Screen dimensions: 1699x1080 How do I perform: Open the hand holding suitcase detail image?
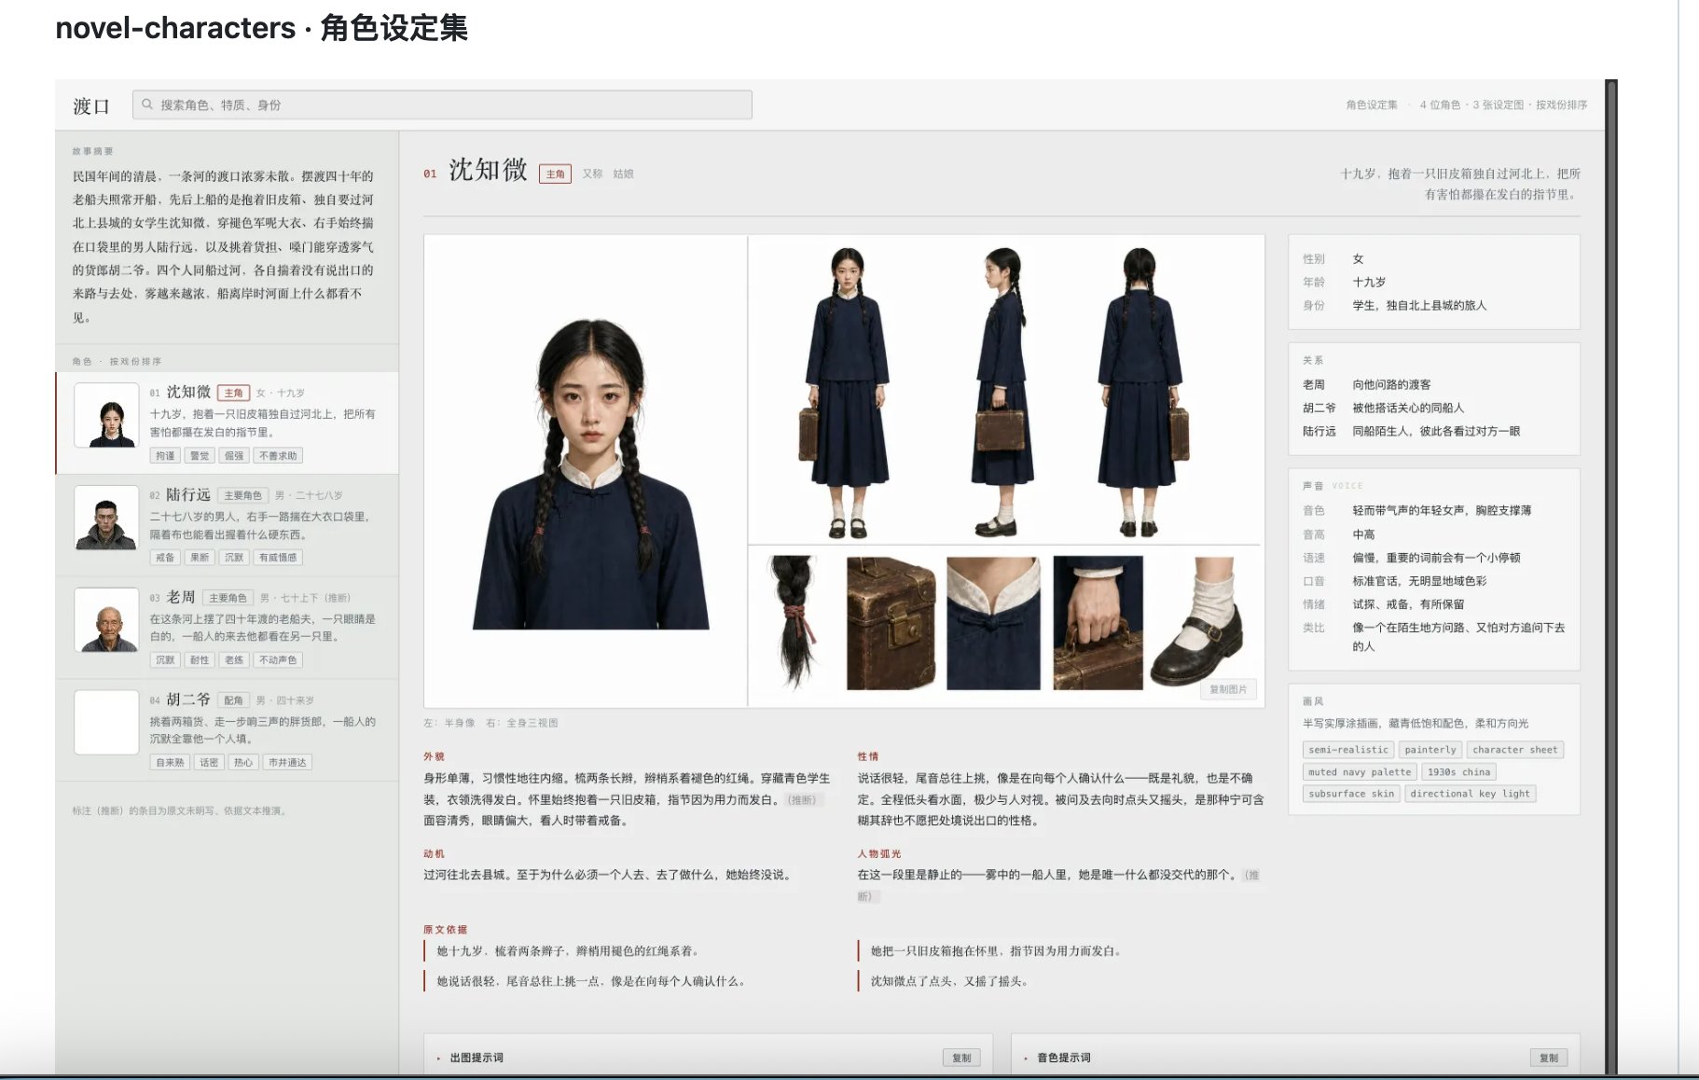(1098, 623)
